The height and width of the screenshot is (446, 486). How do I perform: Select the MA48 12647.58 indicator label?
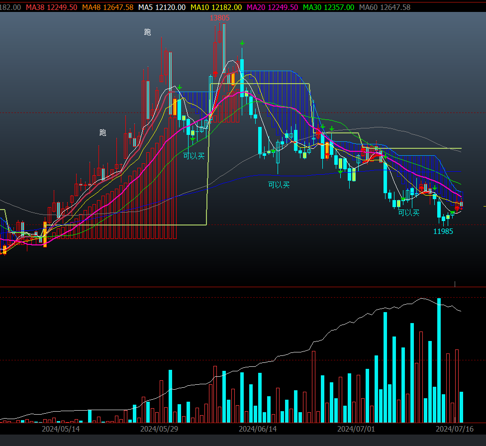[107, 7]
